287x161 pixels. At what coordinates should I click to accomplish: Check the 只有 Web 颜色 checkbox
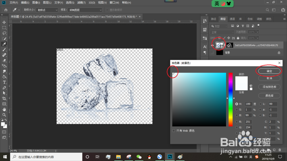(x=174, y=131)
